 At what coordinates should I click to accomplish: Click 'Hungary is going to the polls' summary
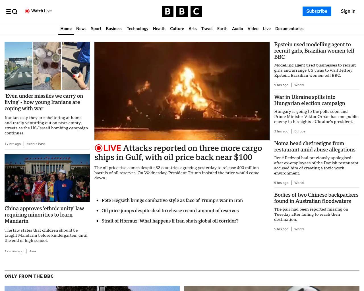coord(316,117)
